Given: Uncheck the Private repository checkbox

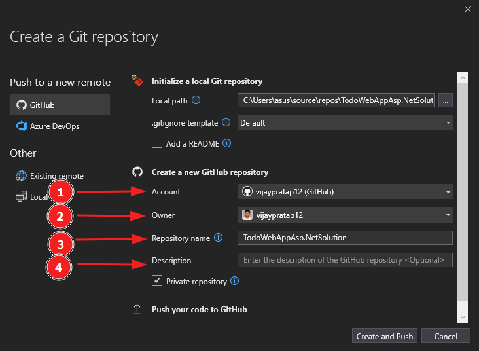Looking at the screenshot, I should click(x=157, y=280).
